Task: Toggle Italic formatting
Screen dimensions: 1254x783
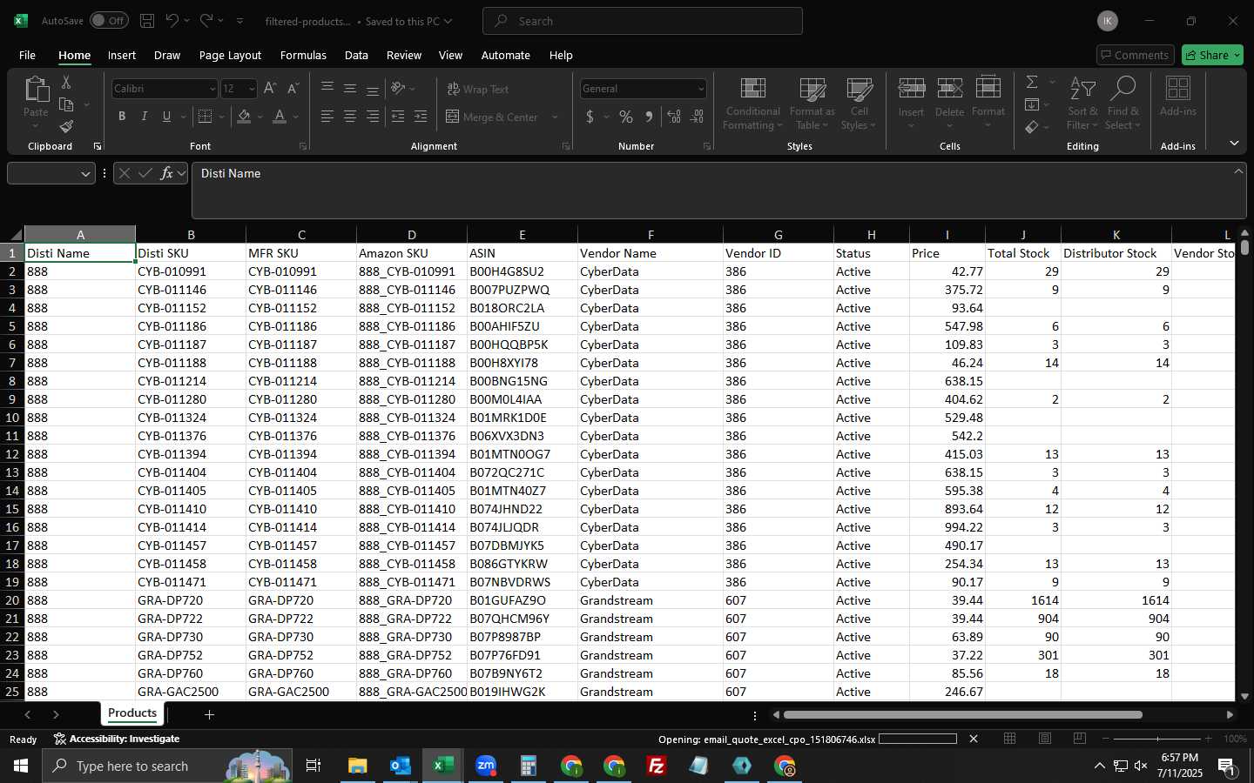Action: point(144,117)
